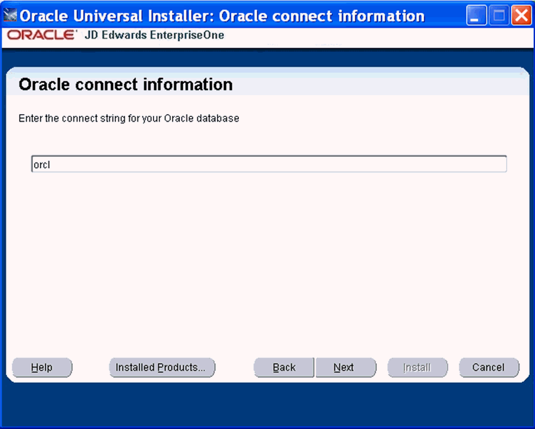Cancel the Oracle installer

coord(489,367)
